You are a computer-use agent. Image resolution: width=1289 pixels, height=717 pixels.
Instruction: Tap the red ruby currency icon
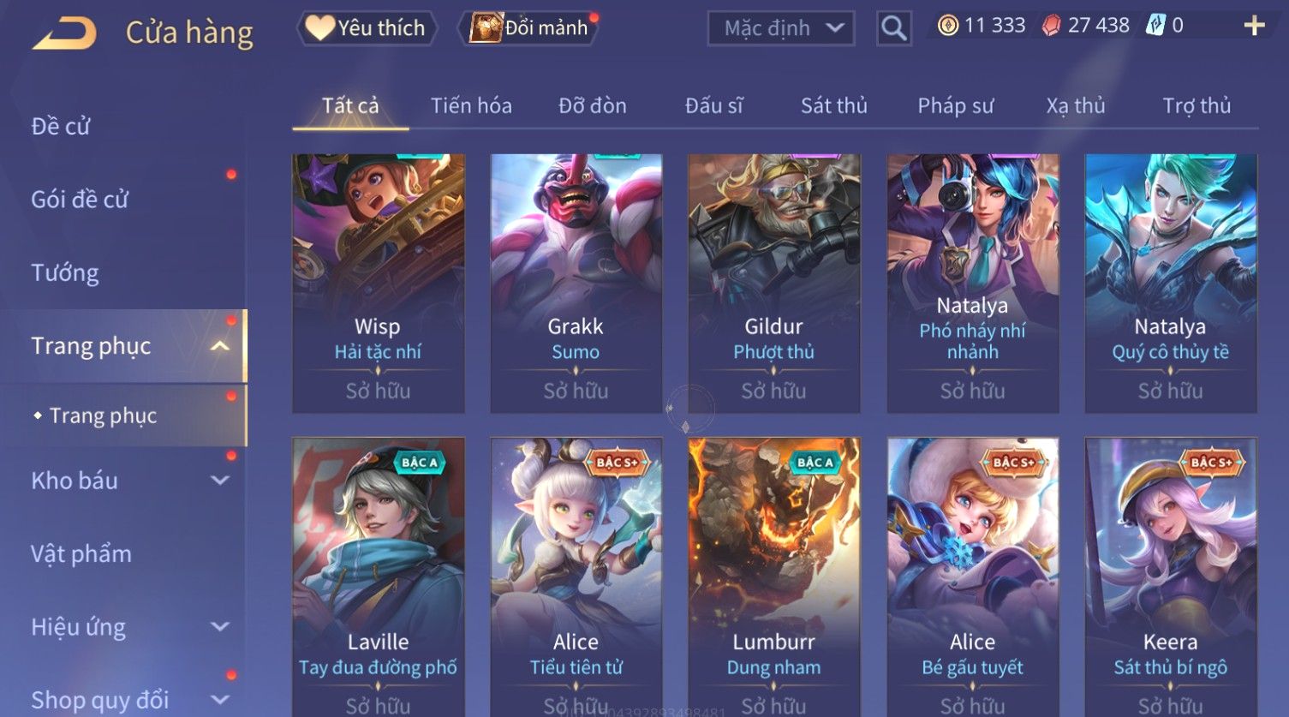click(x=1051, y=26)
